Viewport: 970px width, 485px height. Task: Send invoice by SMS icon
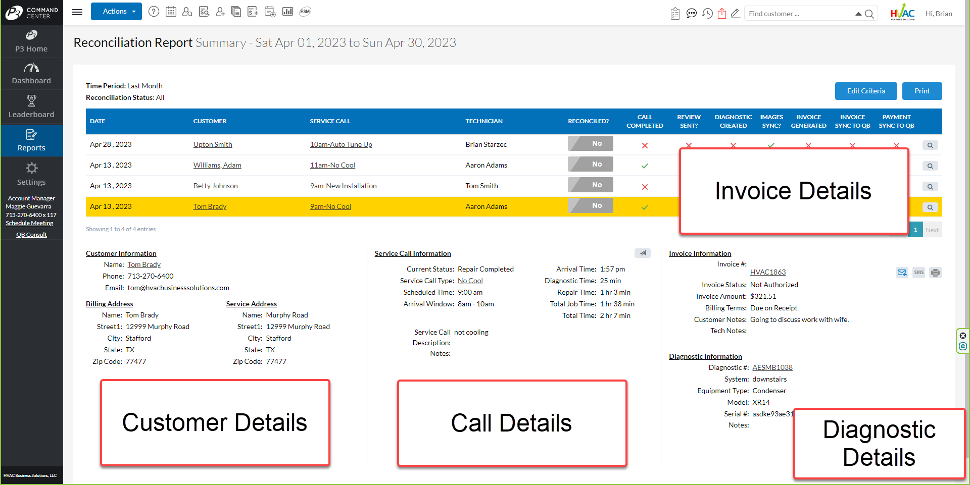pos(918,273)
